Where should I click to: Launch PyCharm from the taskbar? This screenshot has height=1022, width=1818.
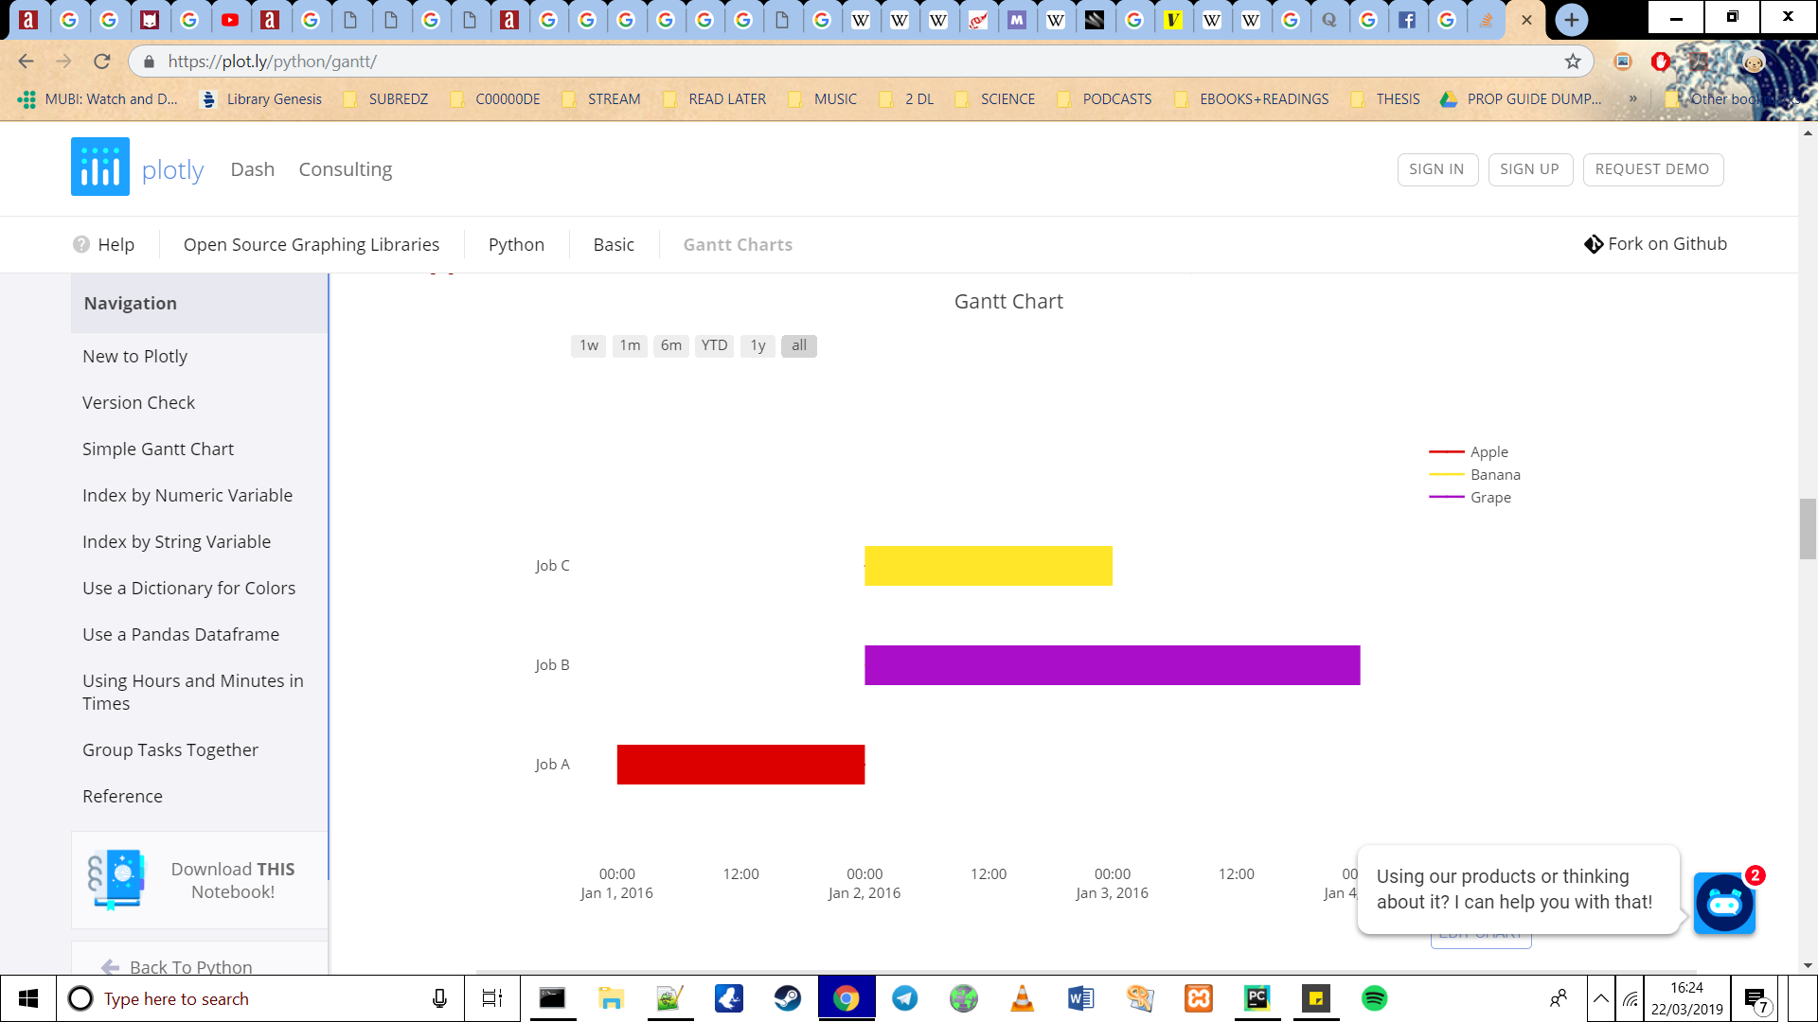coord(1257,998)
